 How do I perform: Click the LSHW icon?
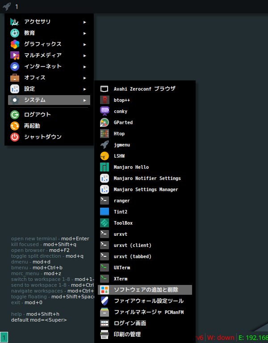(x=105, y=156)
